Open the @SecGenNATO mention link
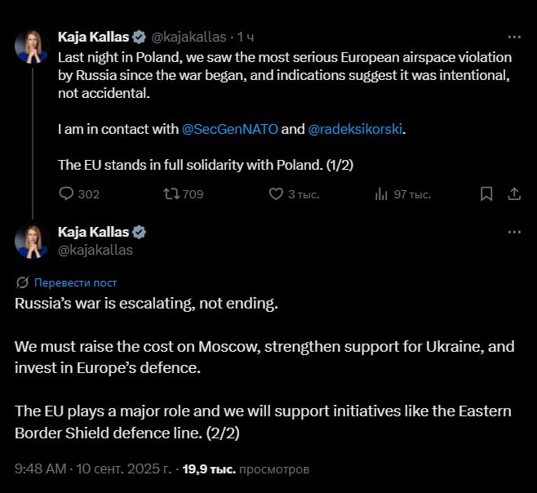Image resolution: width=537 pixels, height=493 pixels. tap(230, 129)
